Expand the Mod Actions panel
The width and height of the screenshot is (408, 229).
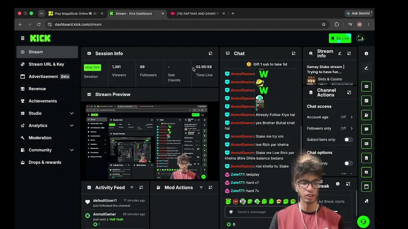click(x=210, y=187)
